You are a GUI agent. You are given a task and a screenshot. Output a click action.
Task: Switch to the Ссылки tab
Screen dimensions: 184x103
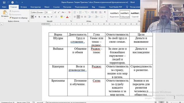[x=56, y=7]
